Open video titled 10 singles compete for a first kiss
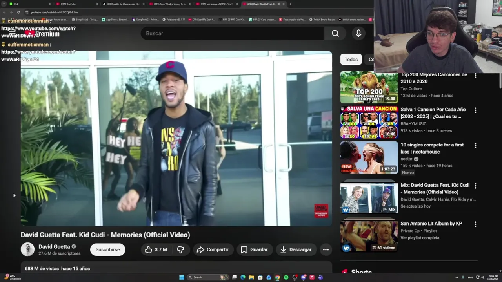The width and height of the screenshot is (502, 282). [432, 148]
